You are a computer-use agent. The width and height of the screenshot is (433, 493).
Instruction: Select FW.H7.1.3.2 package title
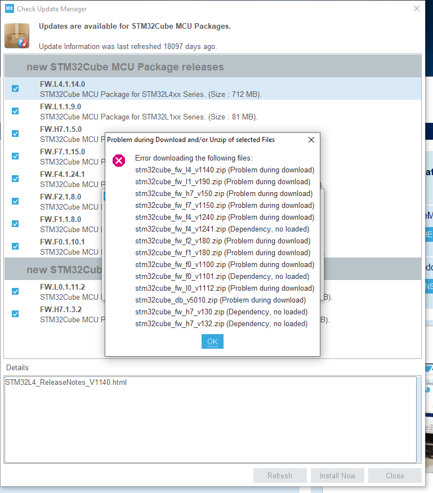(x=61, y=309)
